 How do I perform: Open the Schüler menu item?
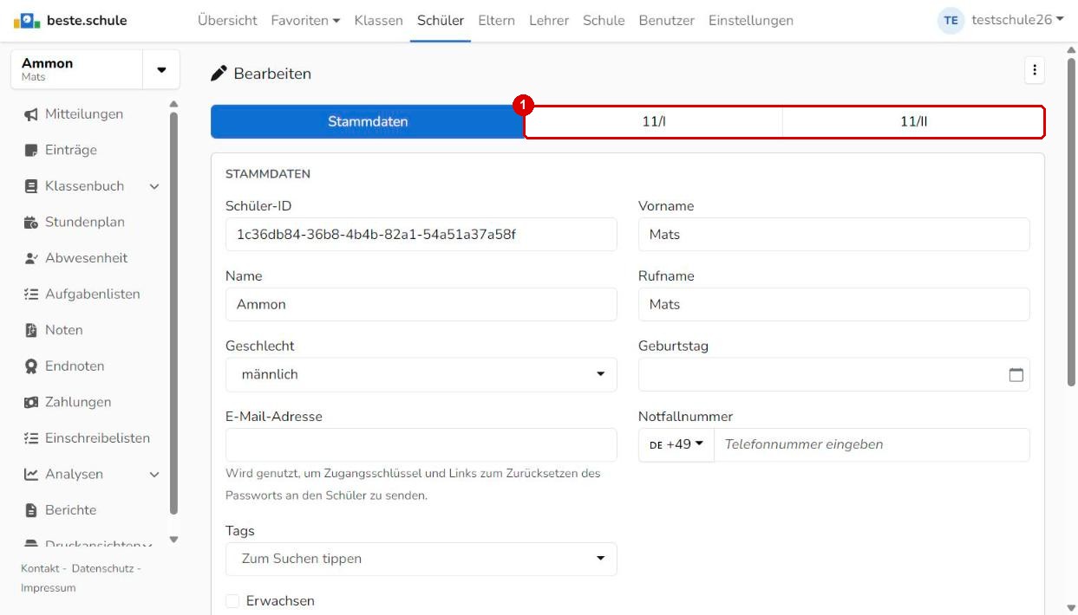pyautogui.click(x=441, y=20)
